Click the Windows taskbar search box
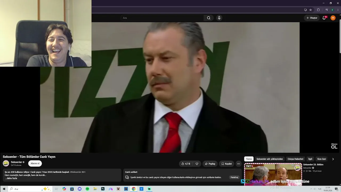This screenshot has width=341, height=192. [30, 189]
